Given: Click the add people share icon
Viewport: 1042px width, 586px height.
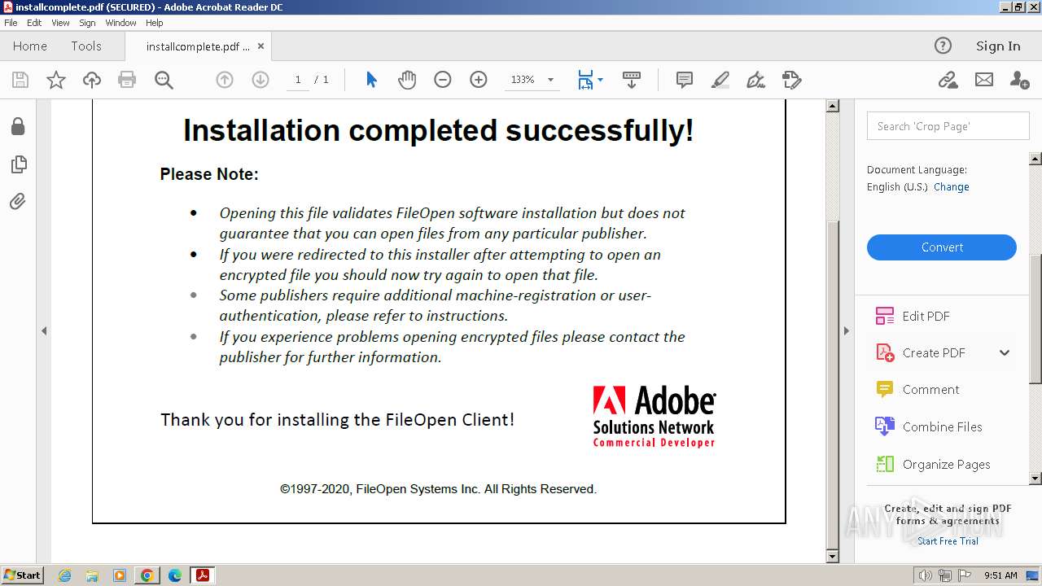Looking at the screenshot, I should (1019, 80).
